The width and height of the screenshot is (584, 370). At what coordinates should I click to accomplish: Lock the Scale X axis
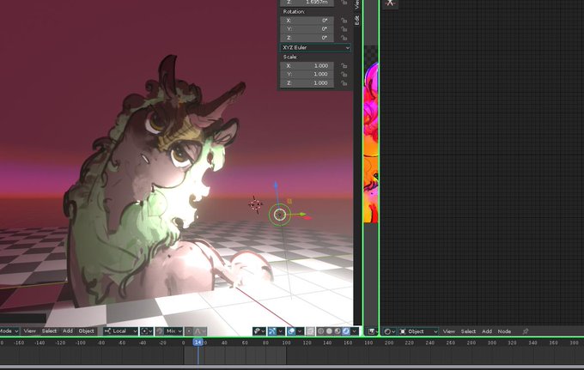344,65
